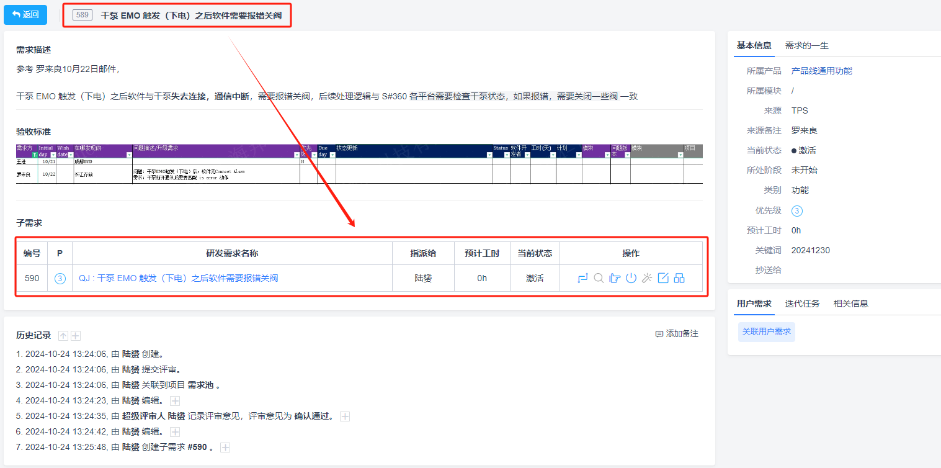Click the 研发需求名称 column header
Image resolution: width=941 pixels, height=468 pixels.
[232, 253]
